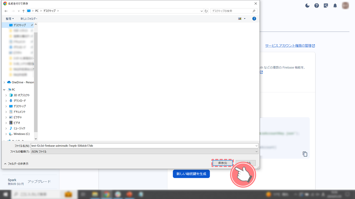Viewport: 355px width, 199px height.
Task: Open サービス アカウント権限の管理 link
Action: point(290,46)
